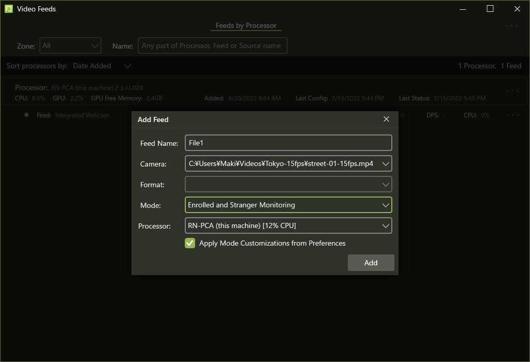This screenshot has width=530, height=362.
Task: Open the Integrated Webcam feed options menu
Action: [512, 115]
